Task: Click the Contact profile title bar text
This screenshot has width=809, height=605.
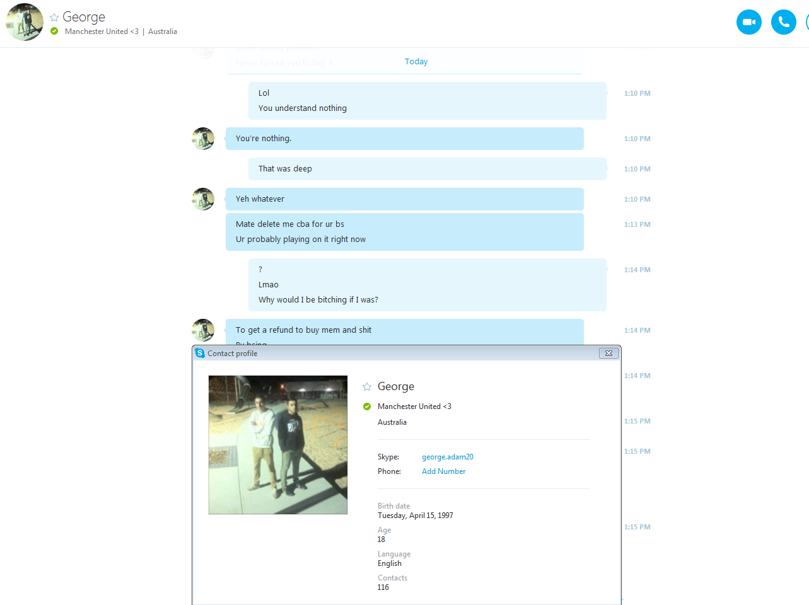Action: coord(233,354)
